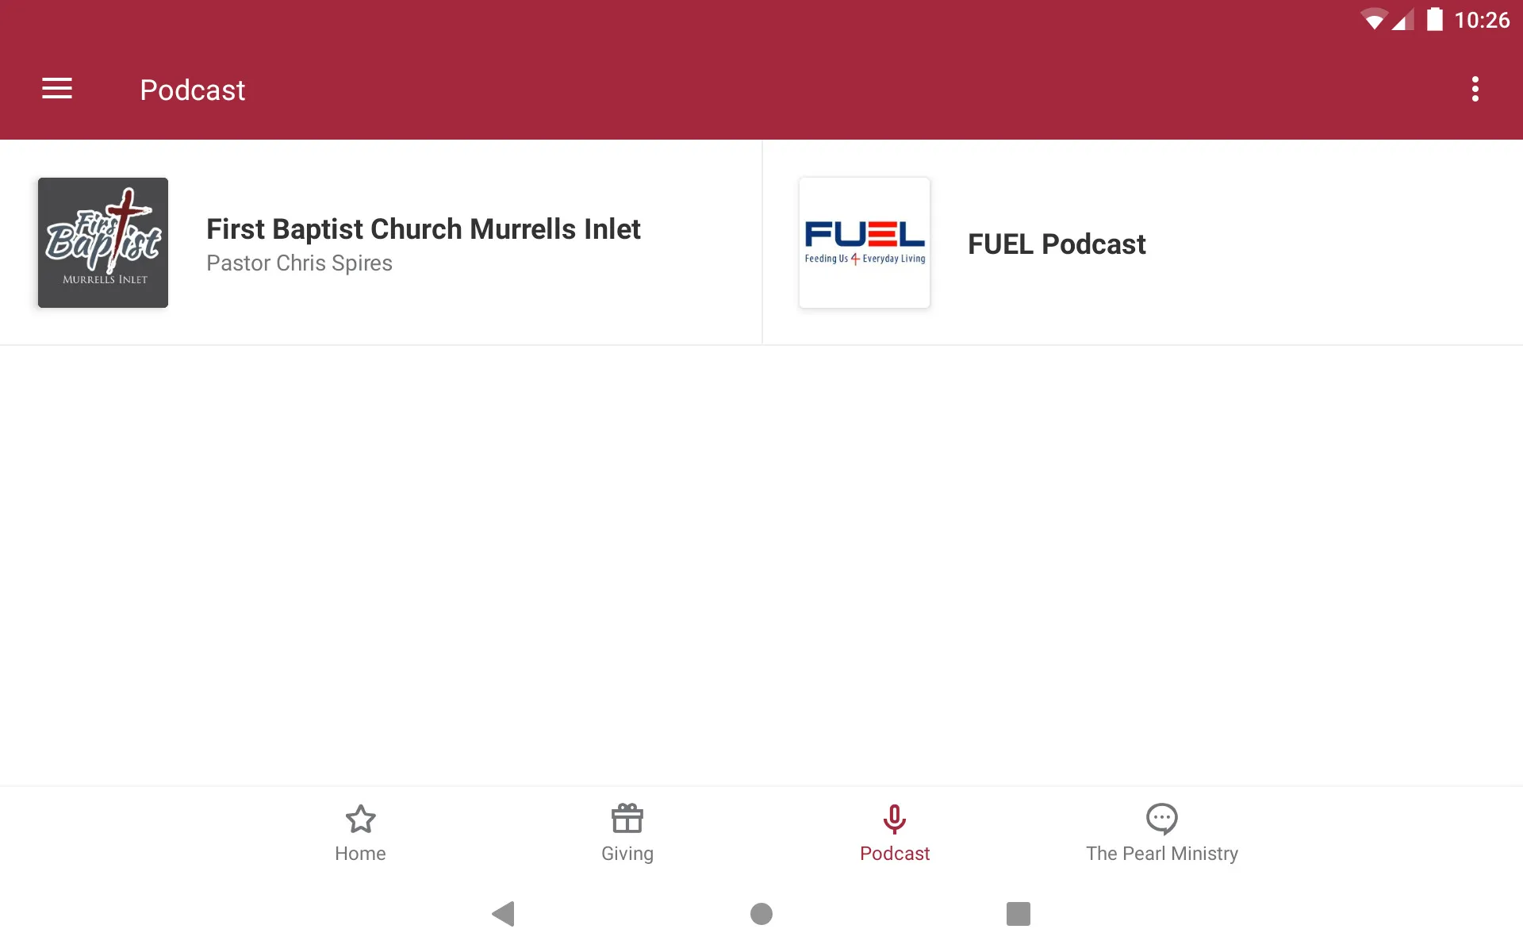The image size is (1523, 952).
Task: Open the hamburger menu
Action: pos(57,90)
